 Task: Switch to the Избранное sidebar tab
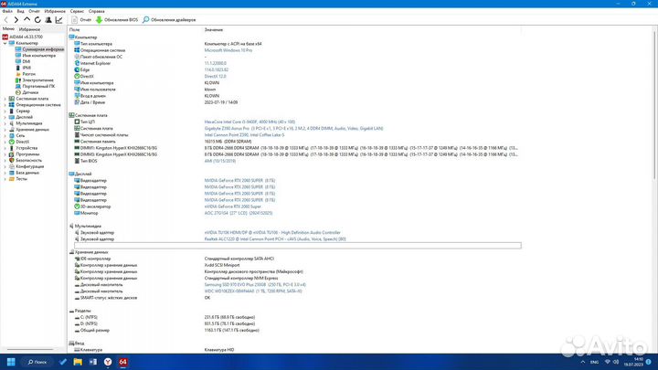pyautogui.click(x=29, y=29)
